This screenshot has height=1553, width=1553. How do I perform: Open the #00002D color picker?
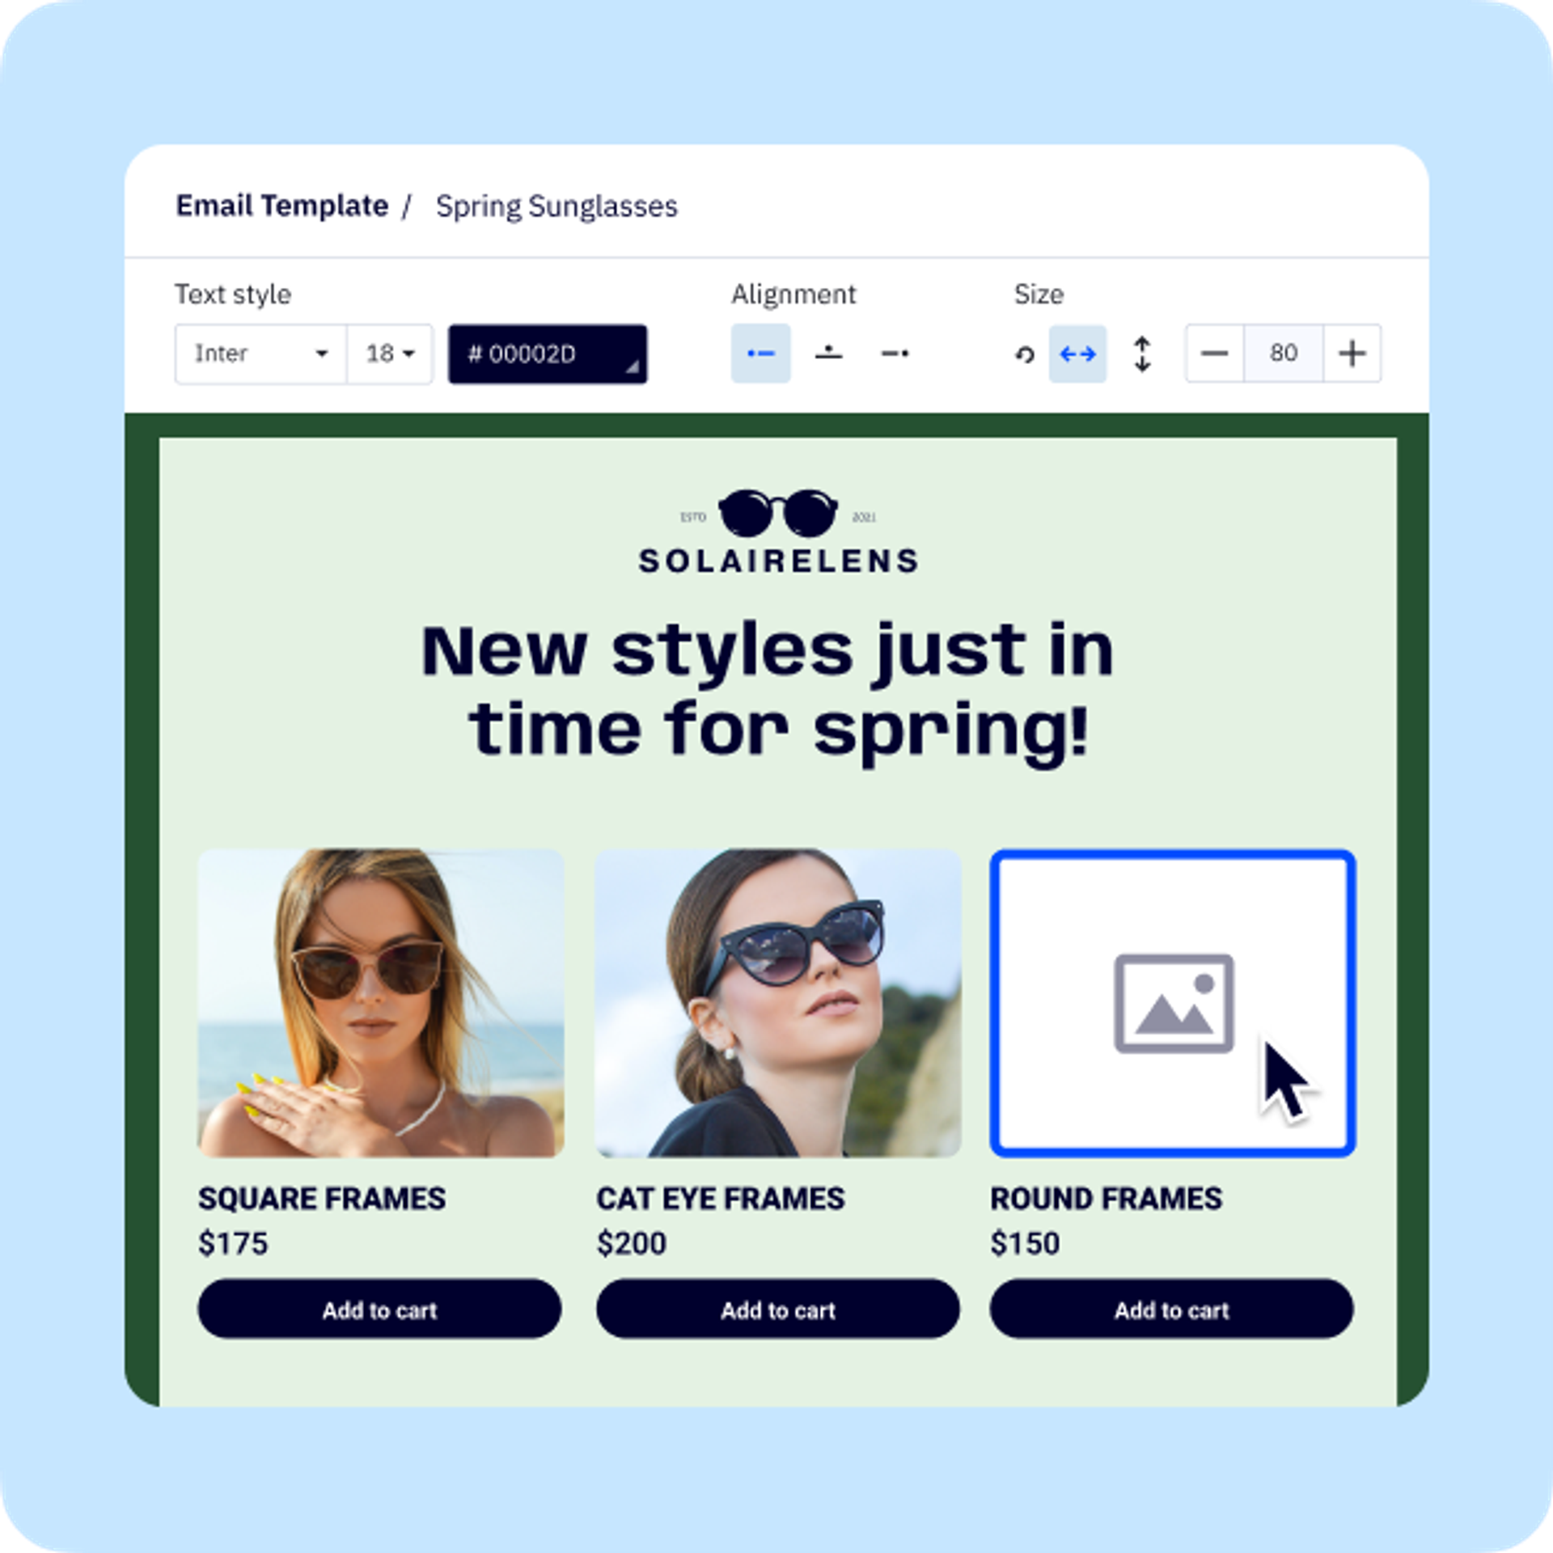pyautogui.click(x=548, y=354)
